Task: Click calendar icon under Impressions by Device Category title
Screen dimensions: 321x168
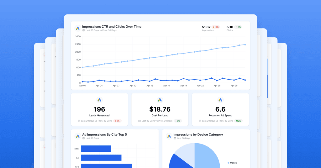Action: tap(175, 138)
